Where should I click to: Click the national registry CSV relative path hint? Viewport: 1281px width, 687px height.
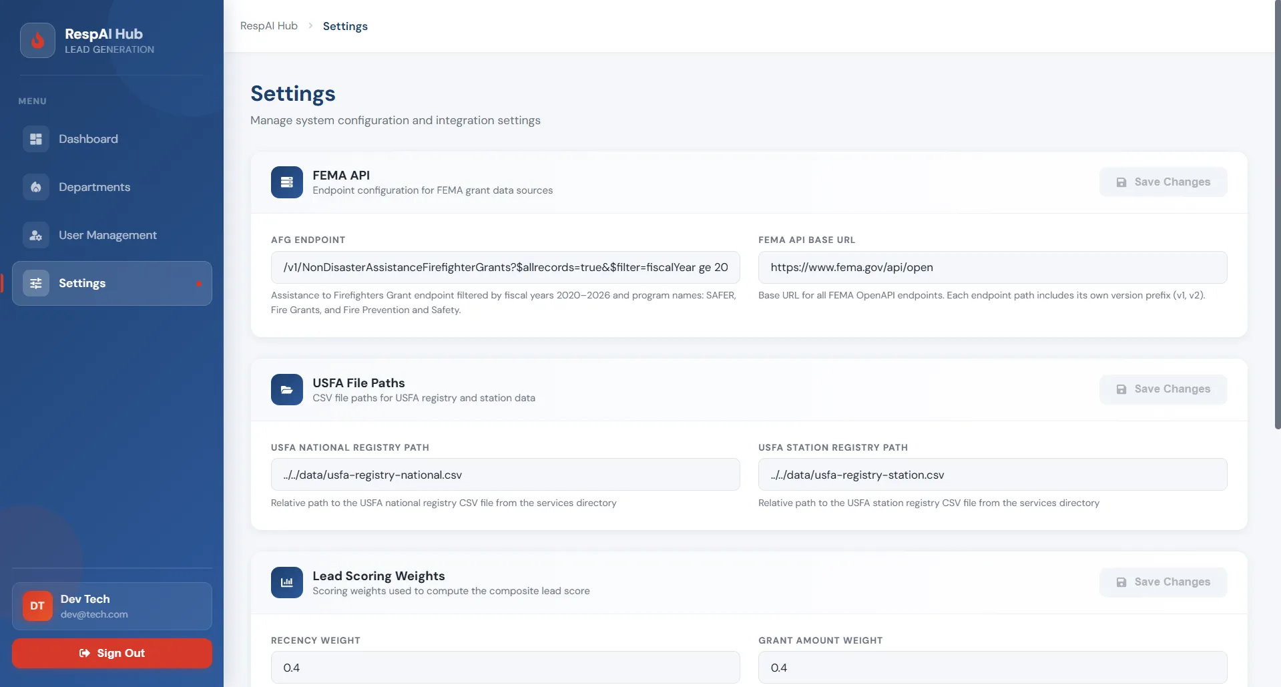[x=444, y=503]
